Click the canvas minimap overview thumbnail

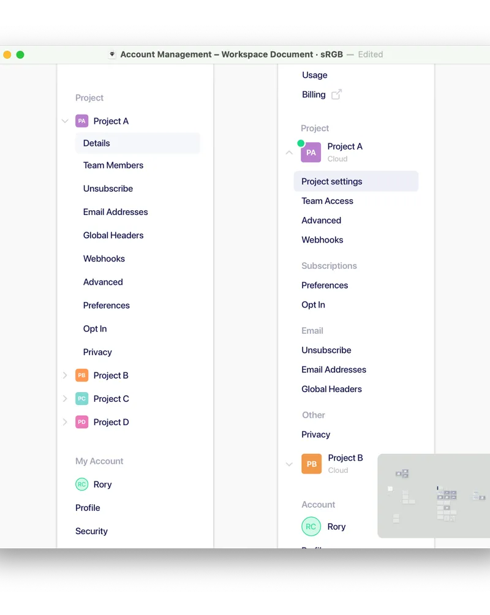tap(434, 496)
